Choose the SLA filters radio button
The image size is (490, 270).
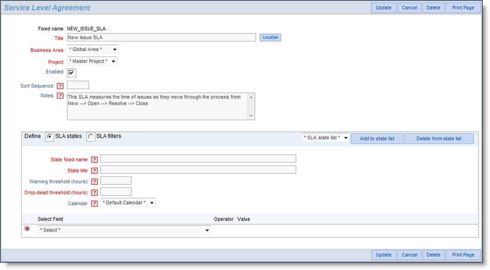click(x=91, y=137)
